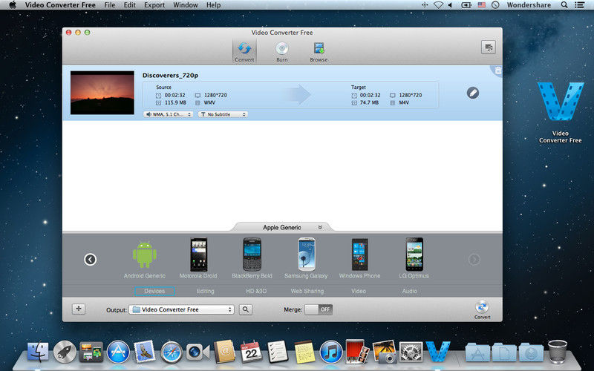This screenshot has height=371, width=594.
Task: Choose the Samsung Galaxy preset
Action: point(306,258)
